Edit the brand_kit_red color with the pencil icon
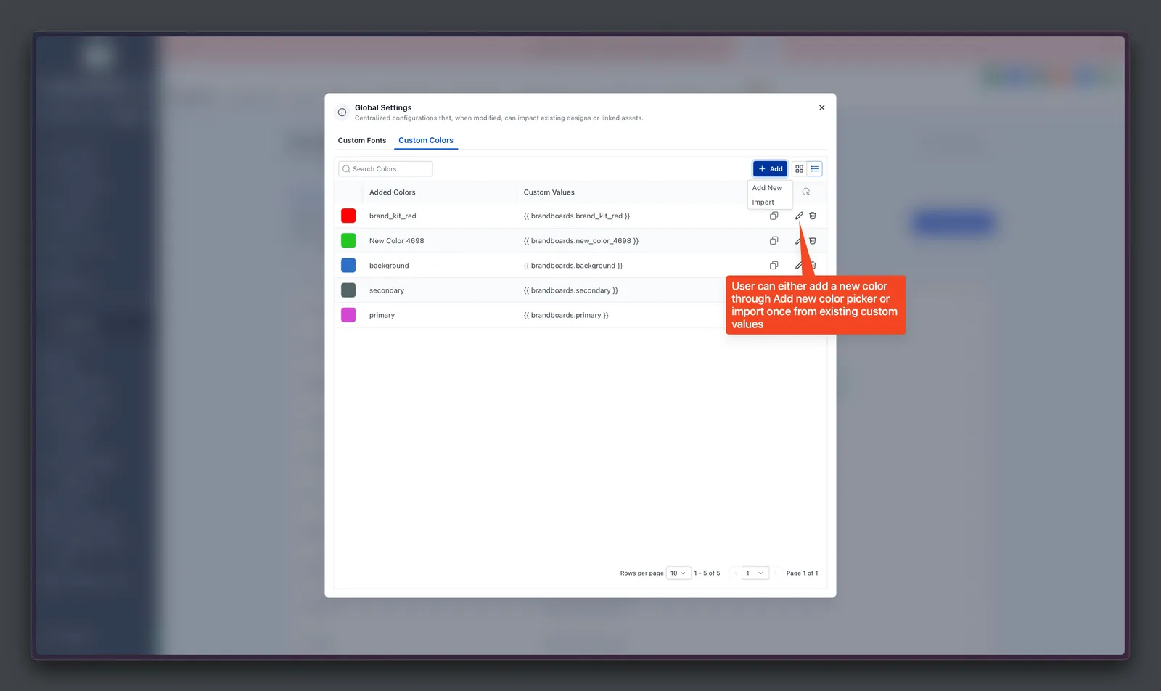 [x=799, y=216]
